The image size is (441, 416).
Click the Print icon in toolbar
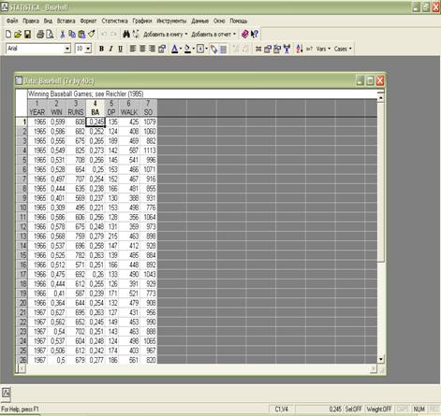[x=40, y=34]
